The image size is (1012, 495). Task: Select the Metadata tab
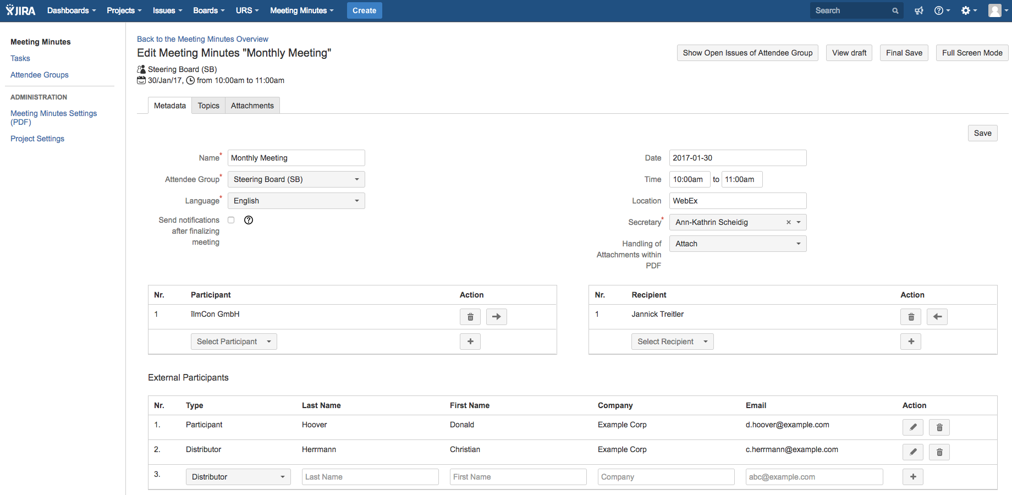[x=170, y=106]
